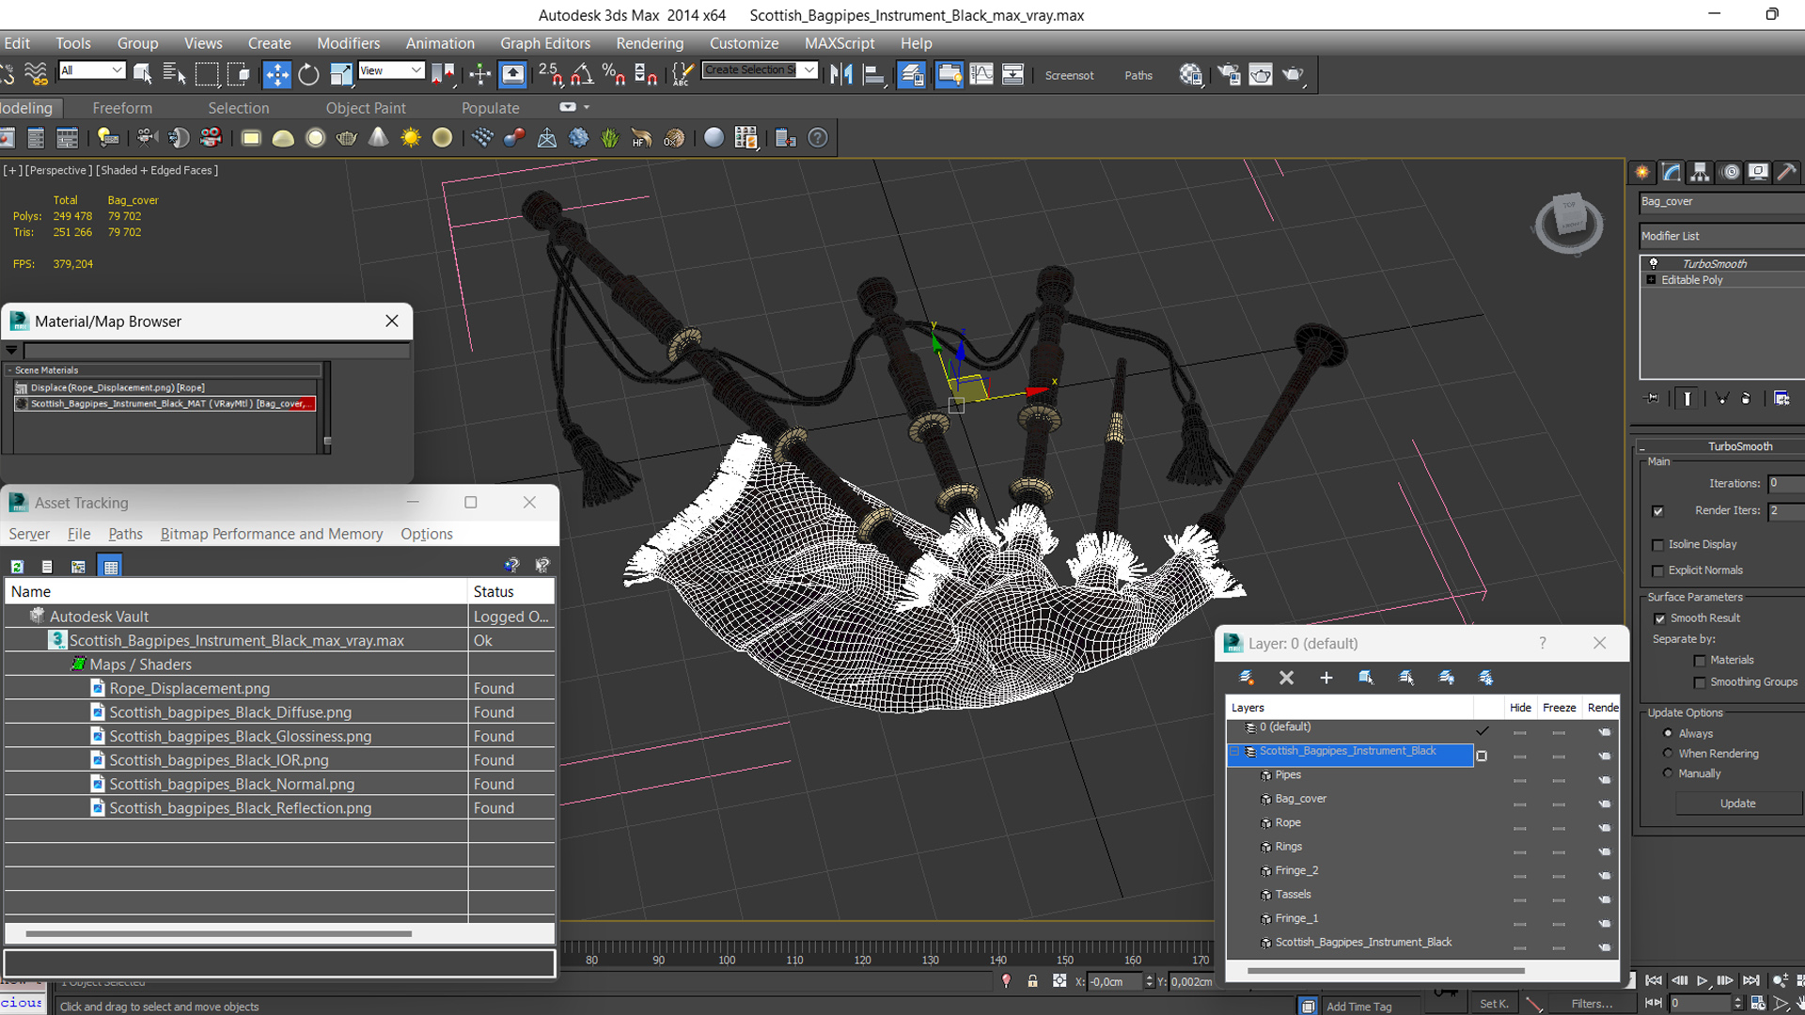Switch to the Freeform ribbon tab
The height and width of the screenshot is (1015, 1805).
click(x=122, y=108)
